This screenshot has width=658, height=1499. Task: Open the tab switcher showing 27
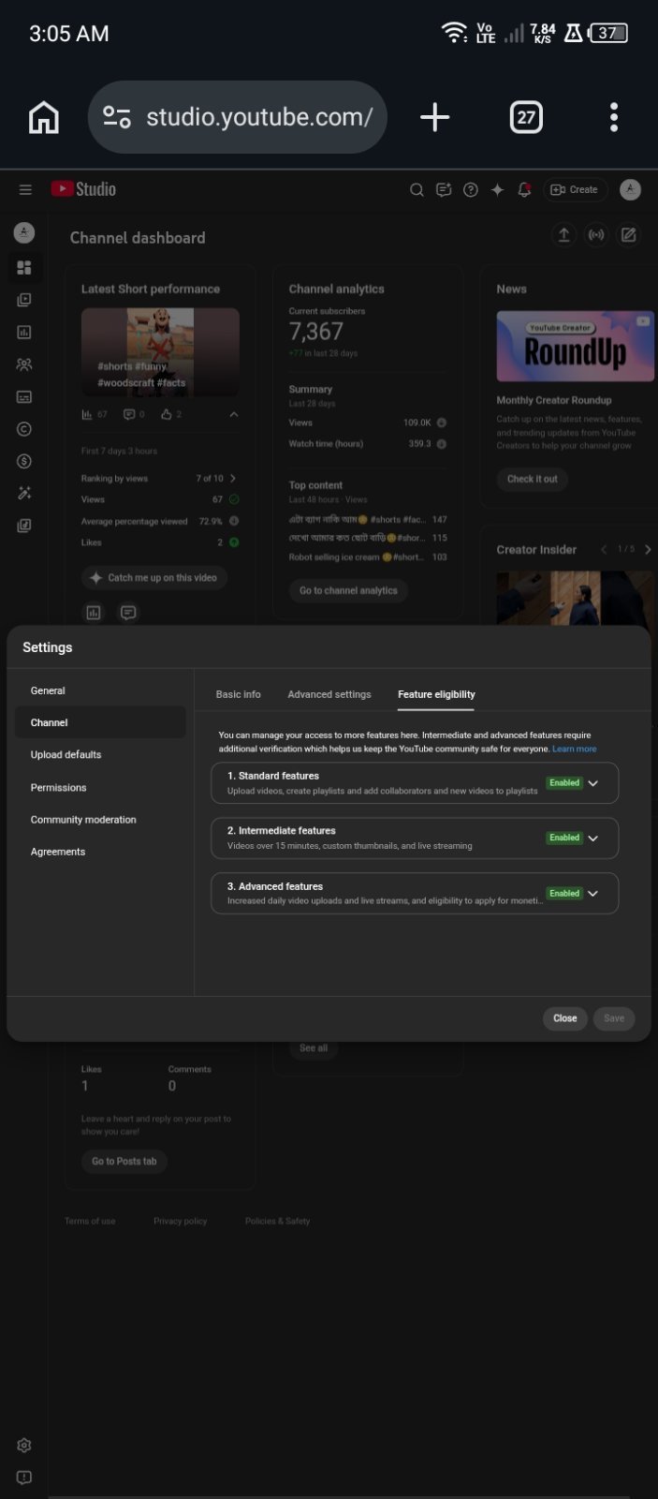point(526,117)
